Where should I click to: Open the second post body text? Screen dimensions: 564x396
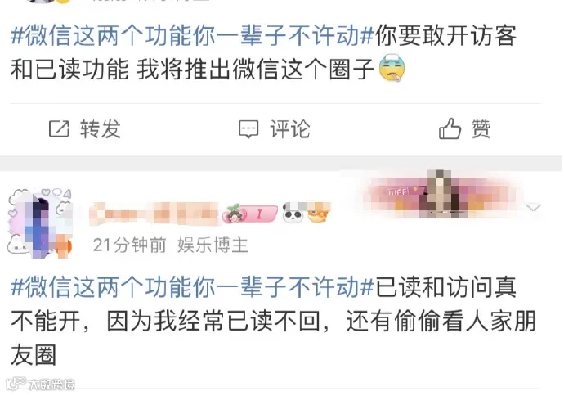(273, 321)
